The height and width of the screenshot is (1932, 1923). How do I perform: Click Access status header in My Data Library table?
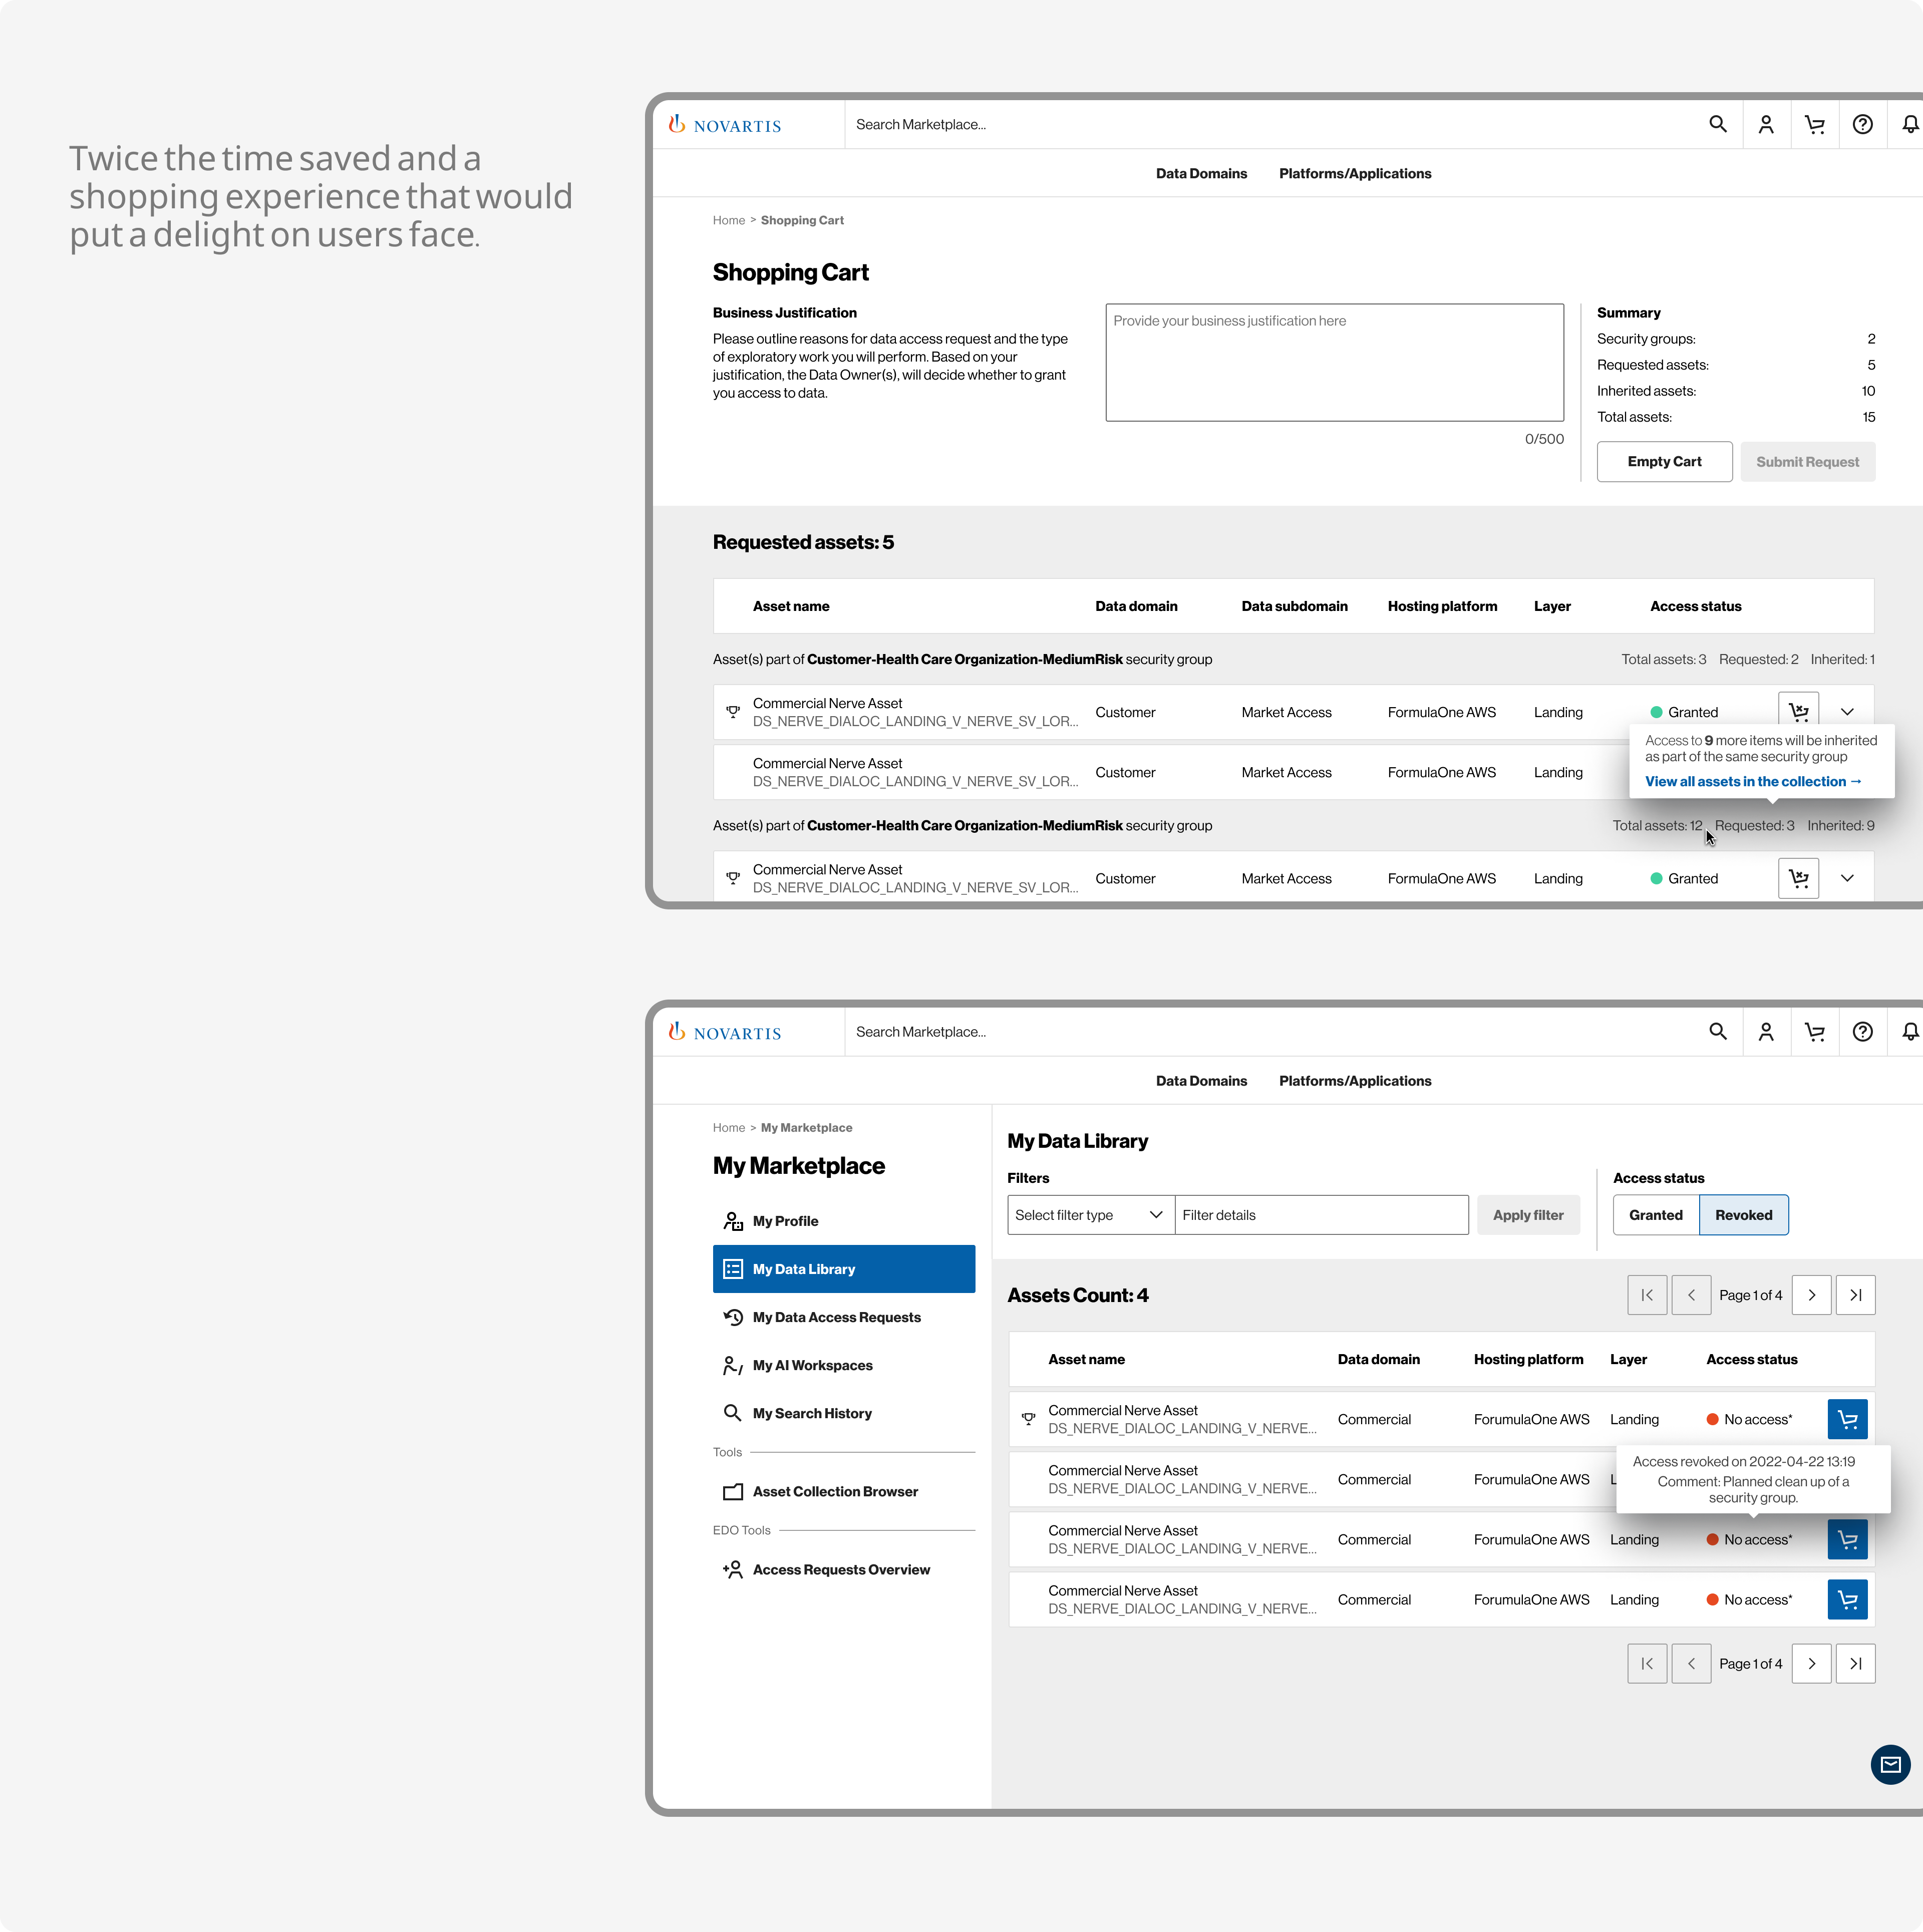coord(1751,1359)
